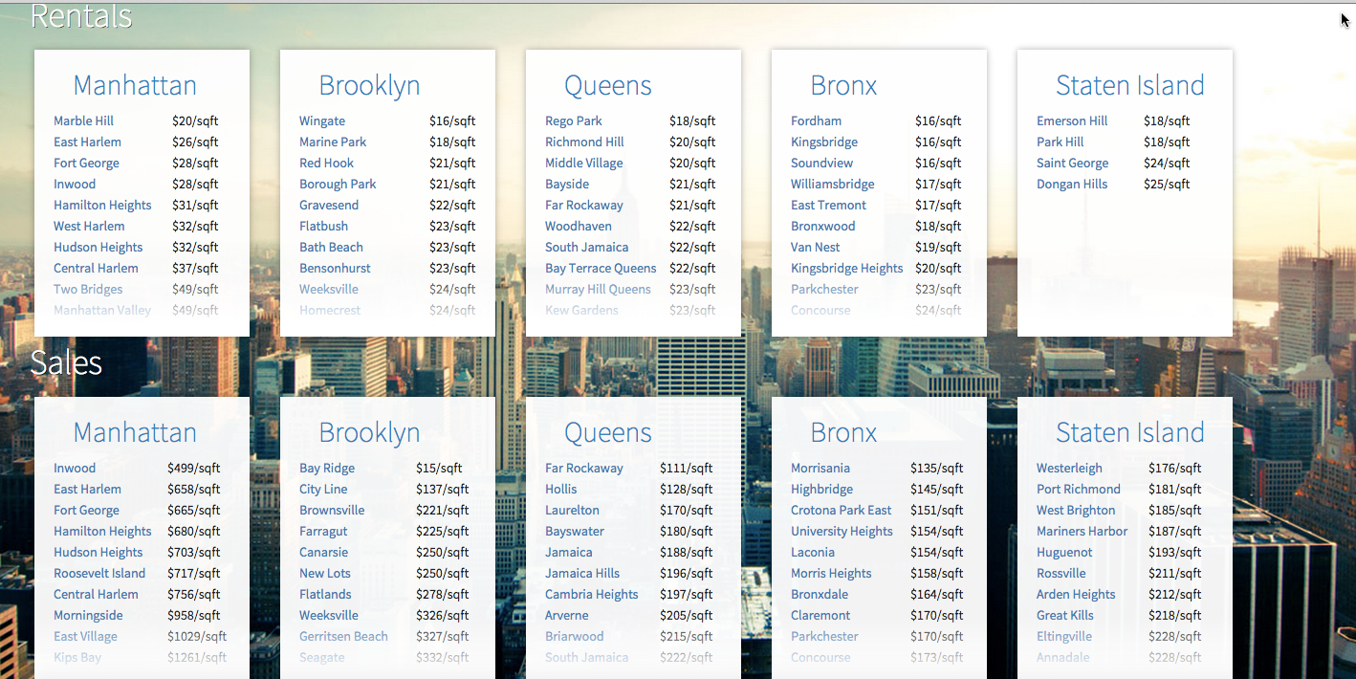This screenshot has width=1356, height=679.
Task: Open Westerleigh in Staten Island sales
Action: pyautogui.click(x=1069, y=468)
